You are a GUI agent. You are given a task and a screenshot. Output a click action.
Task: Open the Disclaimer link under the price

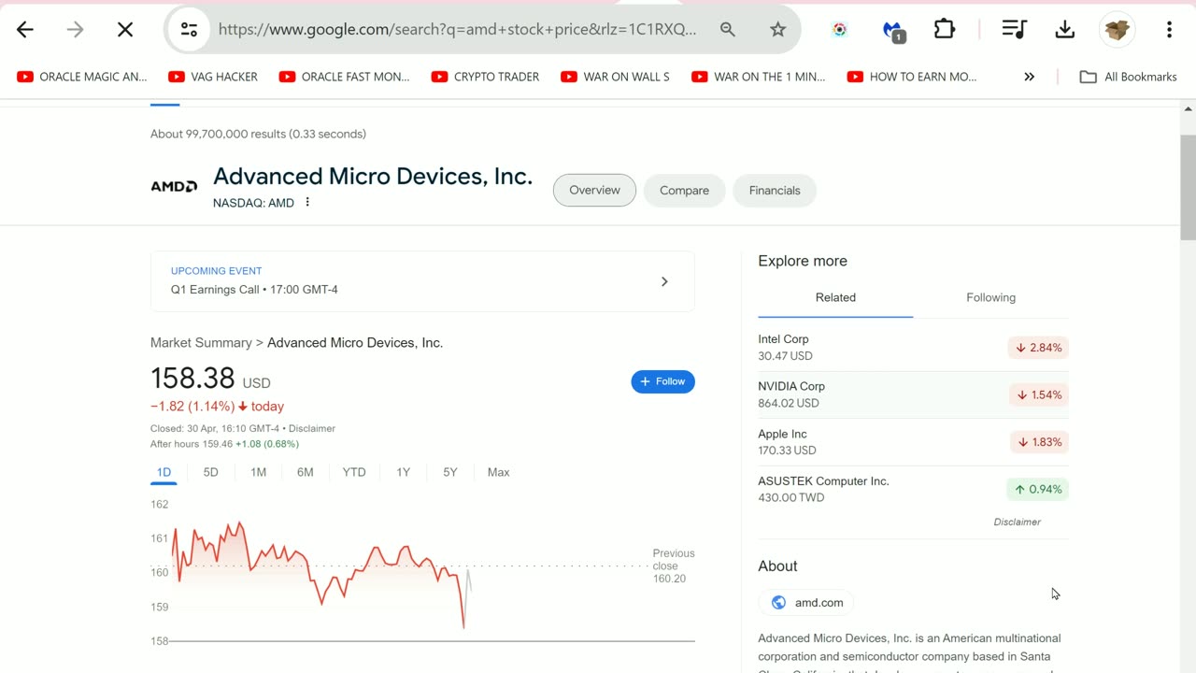point(311,428)
